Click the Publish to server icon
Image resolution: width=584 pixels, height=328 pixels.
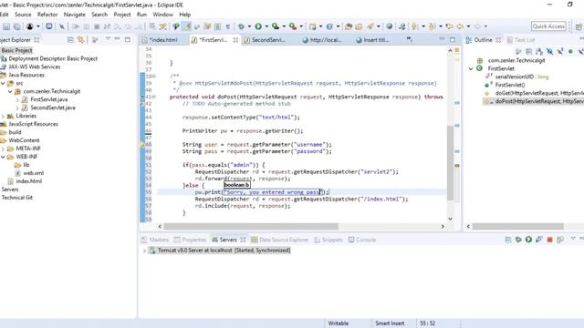(x=559, y=240)
